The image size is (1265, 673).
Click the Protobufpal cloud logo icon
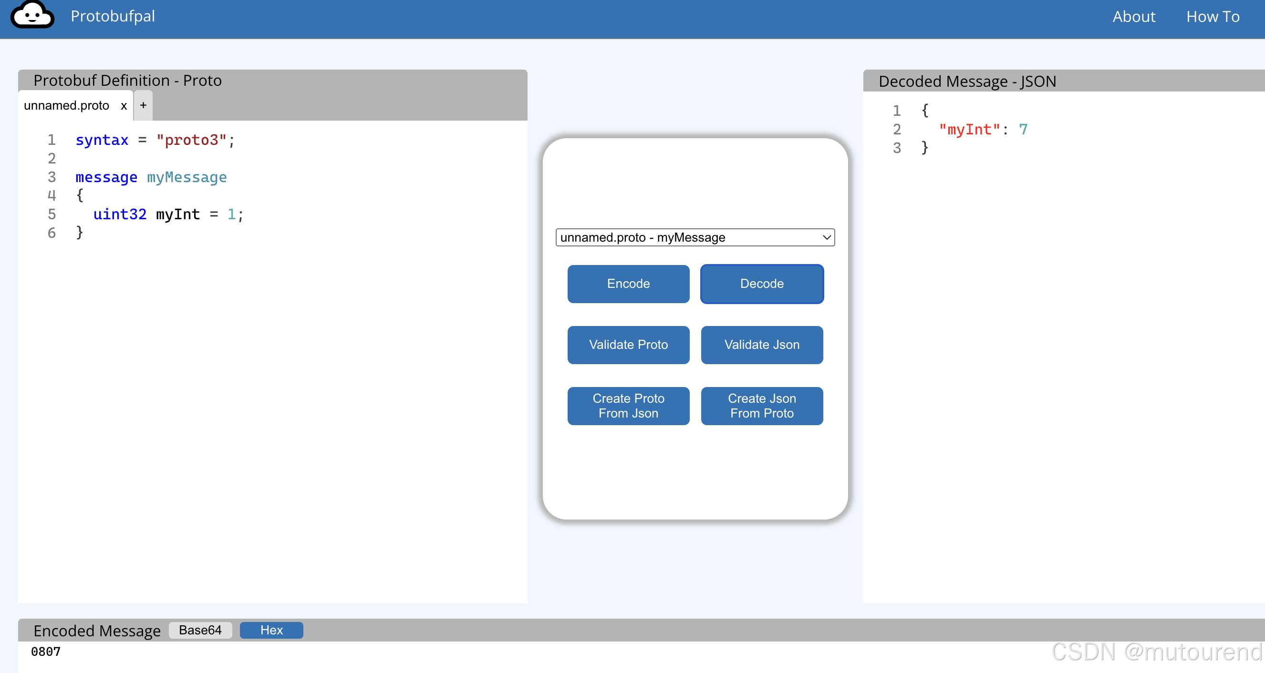pyautogui.click(x=32, y=15)
